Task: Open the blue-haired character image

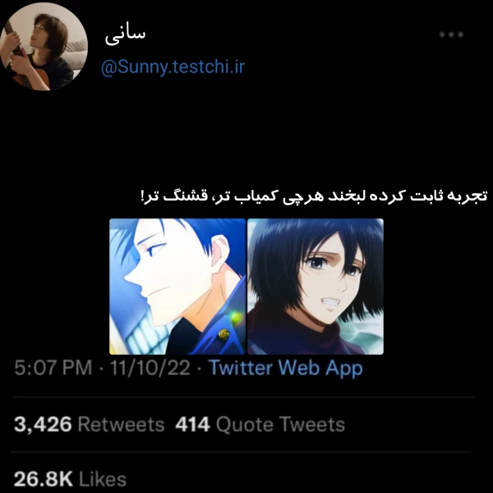Action: [x=177, y=287]
